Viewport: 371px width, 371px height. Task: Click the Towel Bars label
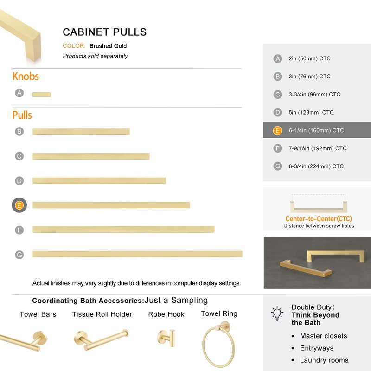(x=38, y=314)
